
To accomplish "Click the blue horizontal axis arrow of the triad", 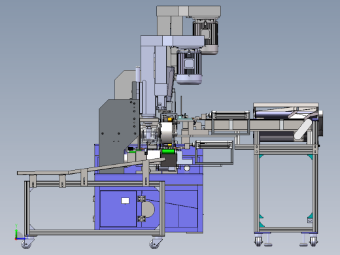I will pos(21,239).
